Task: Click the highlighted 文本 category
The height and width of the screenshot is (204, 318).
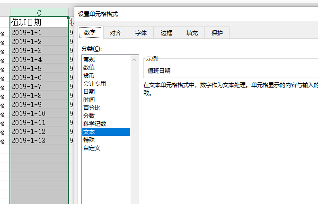Action: click(x=89, y=132)
